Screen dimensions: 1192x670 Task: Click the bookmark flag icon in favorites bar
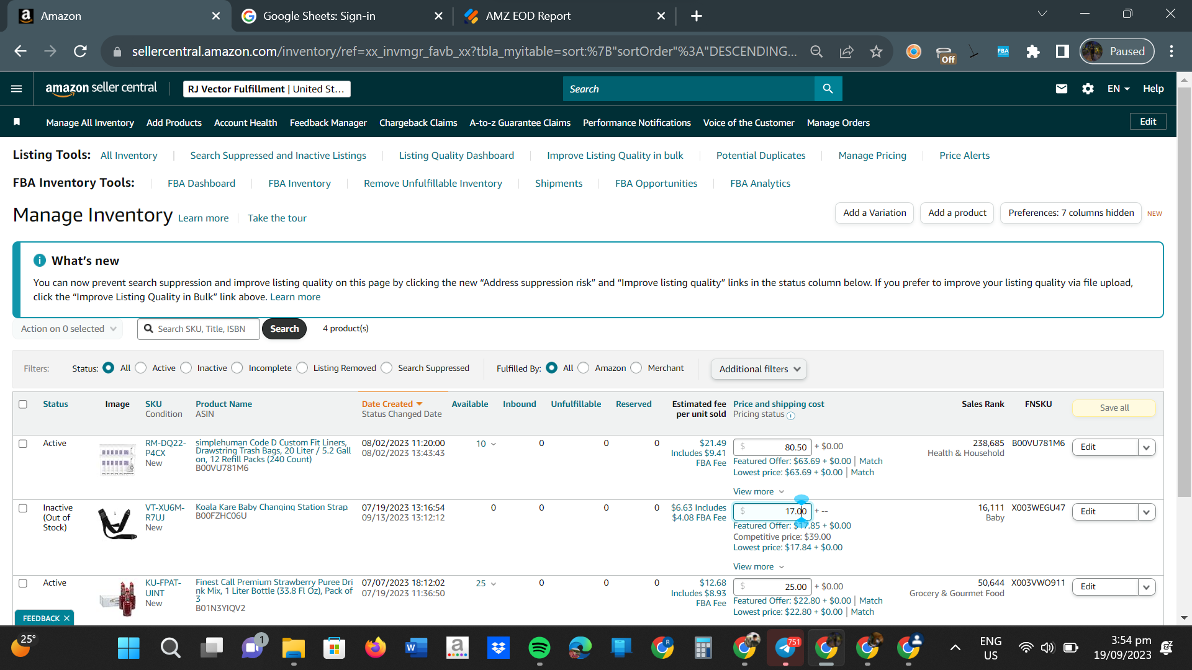coord(17,122)
